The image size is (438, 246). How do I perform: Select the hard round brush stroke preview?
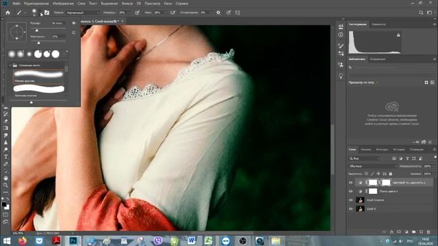[x=38, y=89]
